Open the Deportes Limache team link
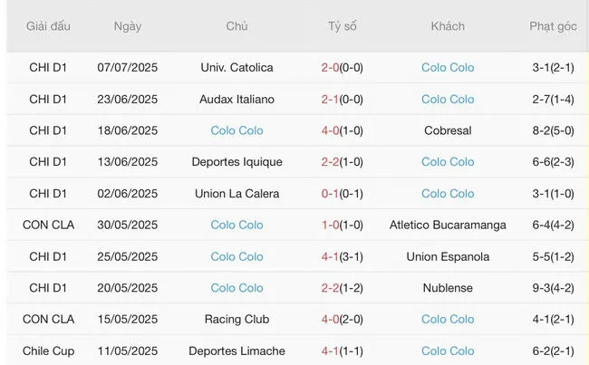The image size is (589, 365). click(237, 351)
